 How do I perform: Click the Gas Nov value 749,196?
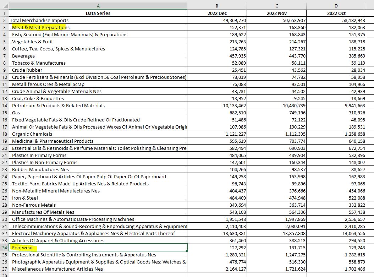pyautogui.click(x=294, y=113)
